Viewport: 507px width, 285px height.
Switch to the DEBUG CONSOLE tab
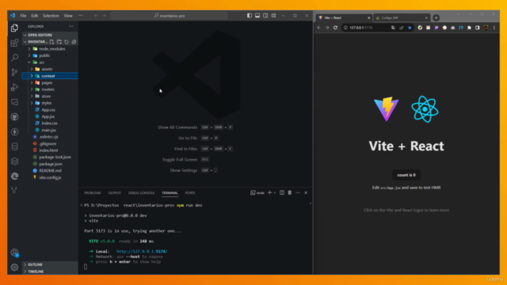[141, 193]
